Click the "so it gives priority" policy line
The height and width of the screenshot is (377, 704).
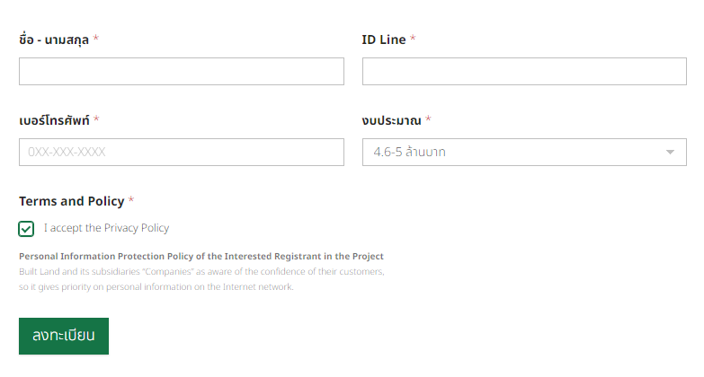point(156,286)
